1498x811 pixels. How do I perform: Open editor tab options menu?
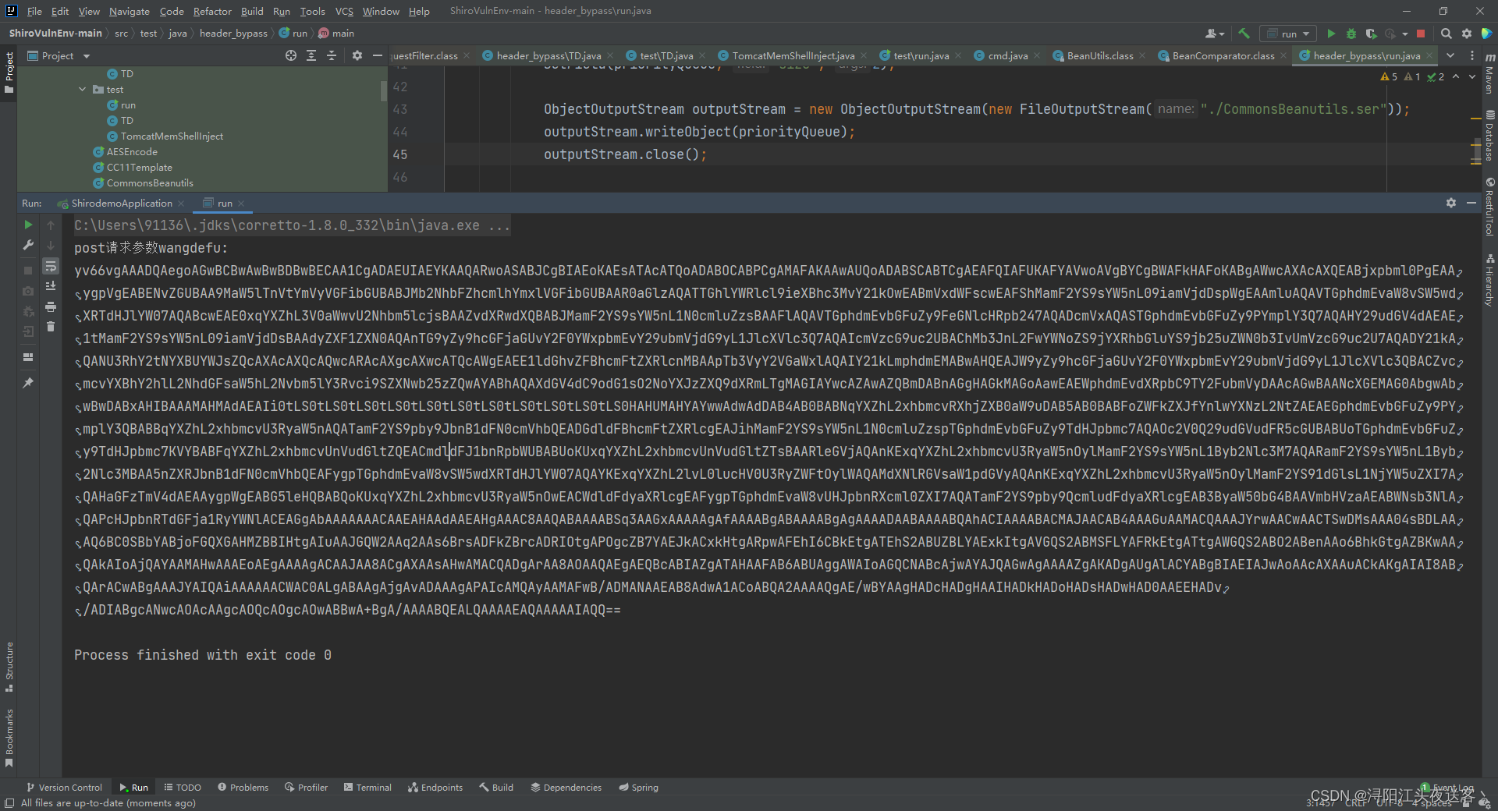coord(1472,55)
